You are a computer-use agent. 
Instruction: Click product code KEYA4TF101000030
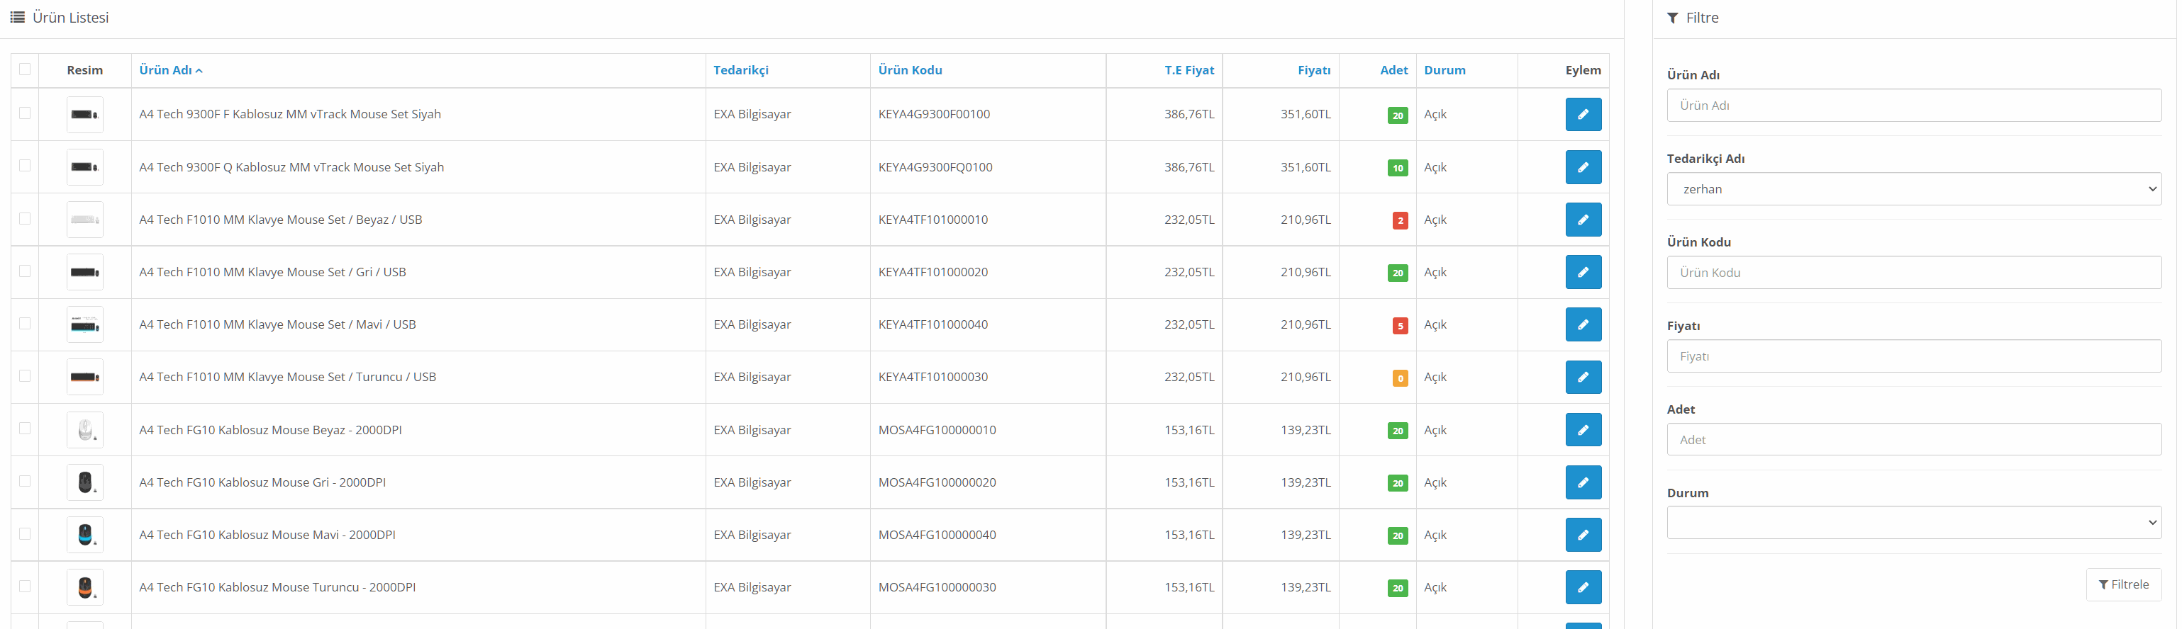pos(933,377)
